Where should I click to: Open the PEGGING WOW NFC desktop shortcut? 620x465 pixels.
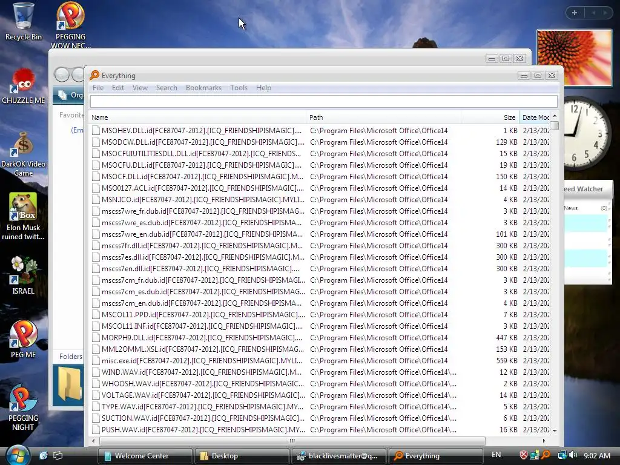70,24
